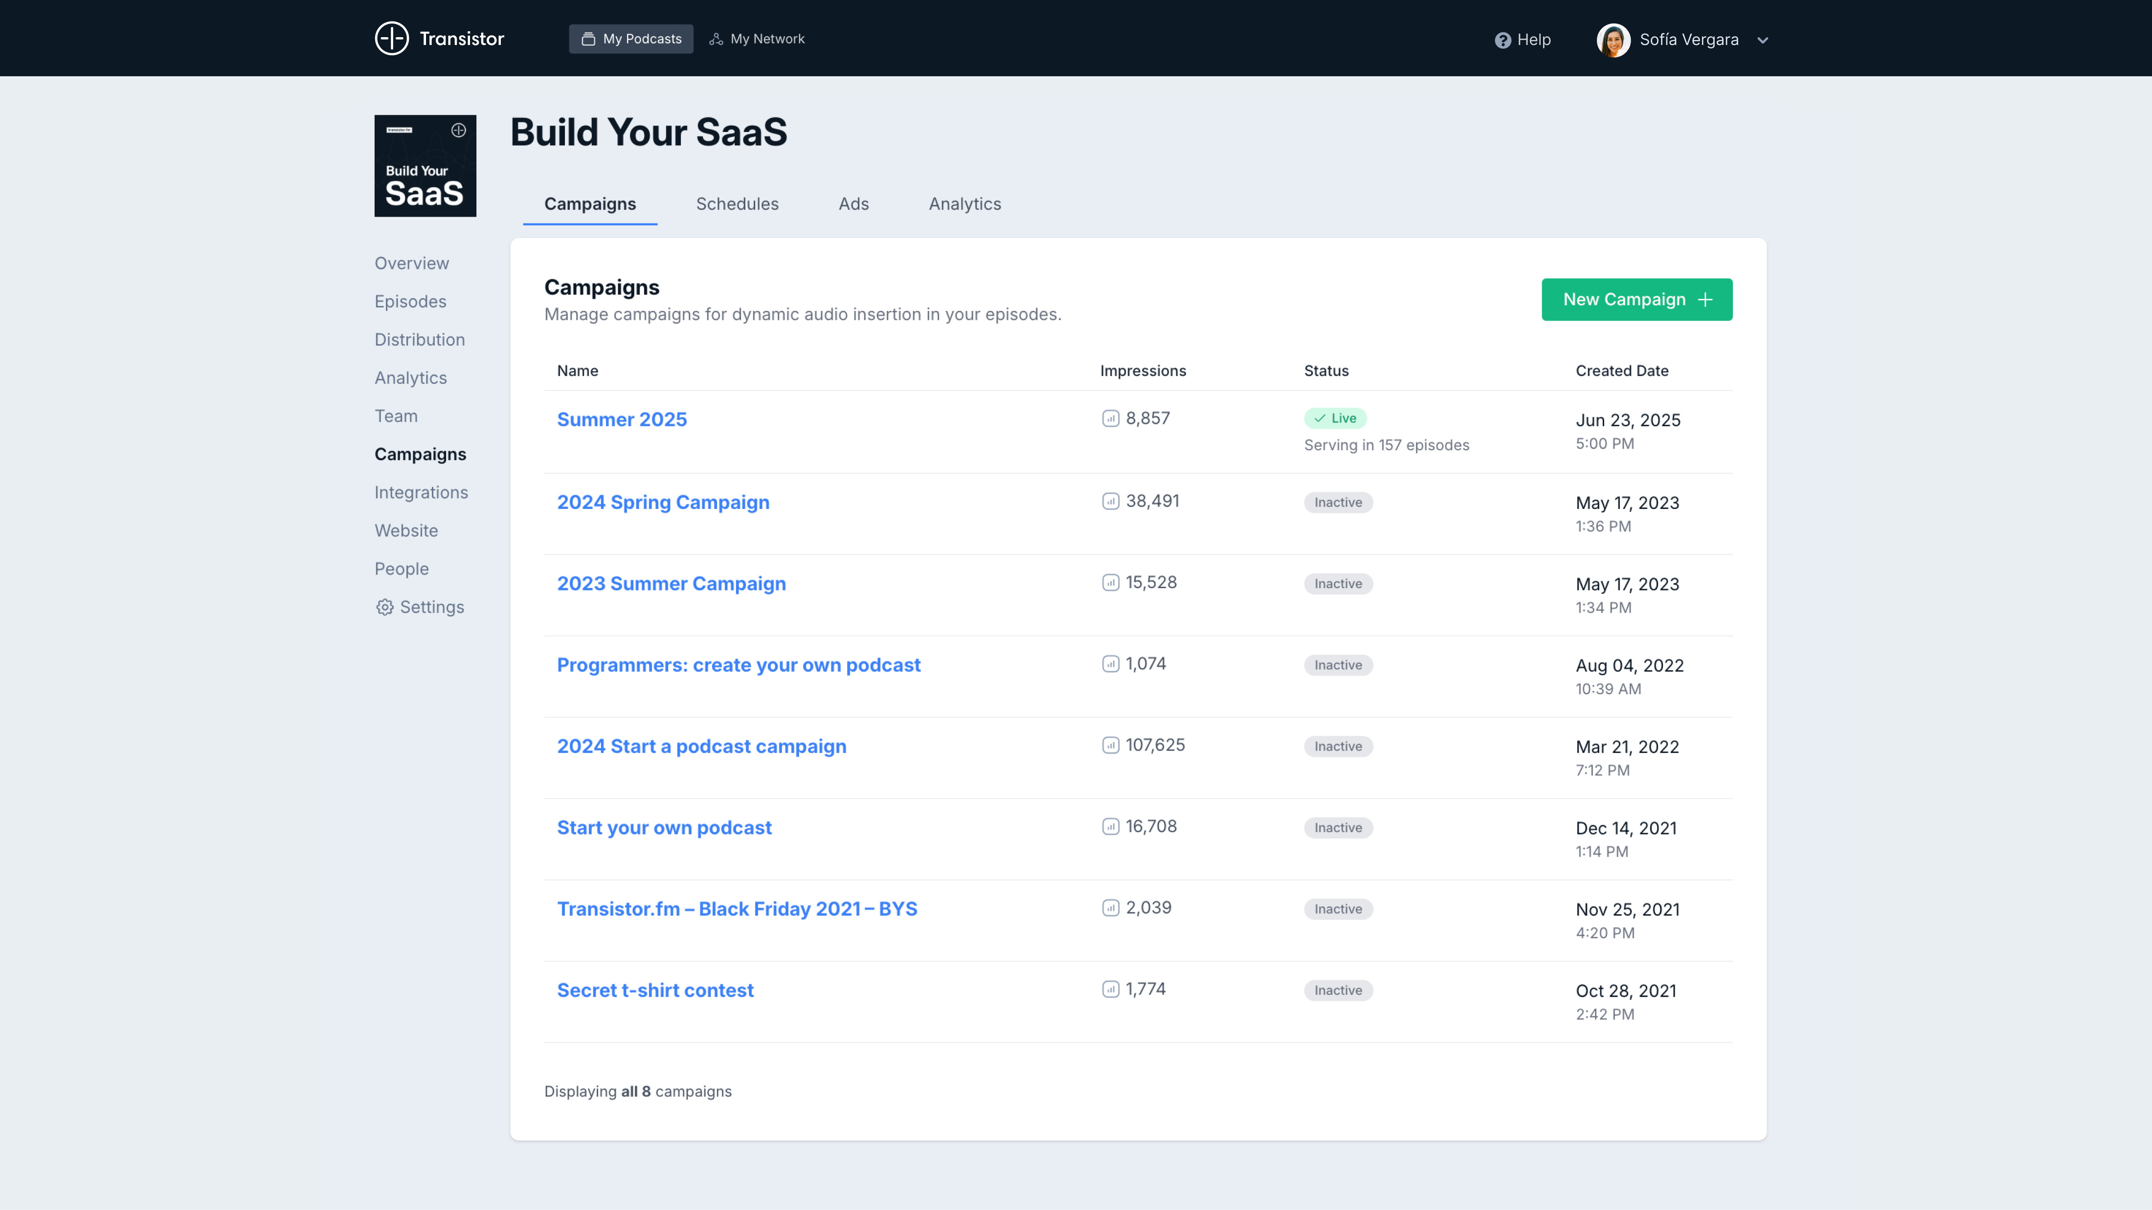The width and height of the screenshot is (2152, 1210).
Task: Switch to the Analytics tab beside Ads
Action: 964,204
